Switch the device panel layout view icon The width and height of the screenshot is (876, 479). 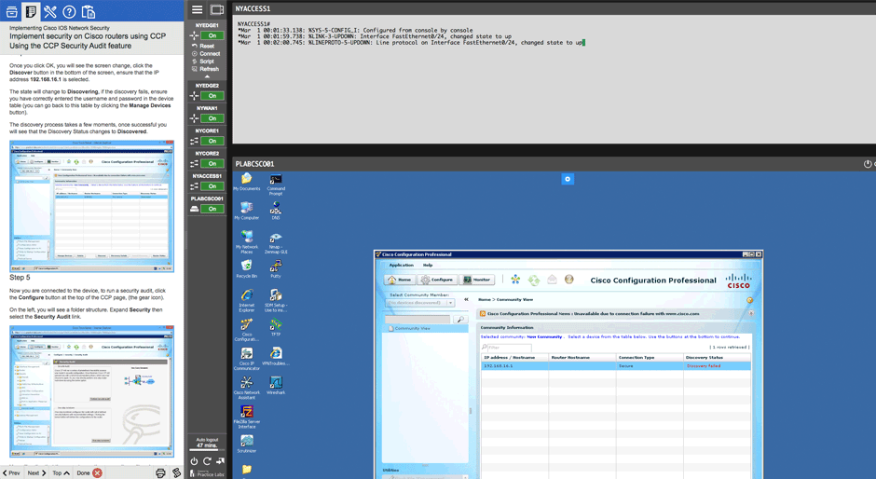tap(217, 9)
